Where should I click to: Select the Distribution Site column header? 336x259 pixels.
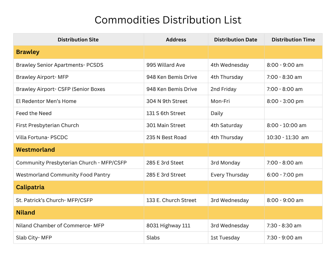click(x=78, y=40)
